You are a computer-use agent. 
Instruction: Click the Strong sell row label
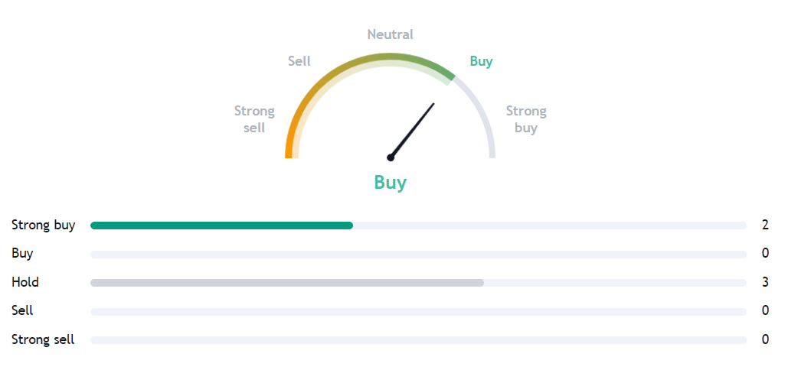coord(43,339)
